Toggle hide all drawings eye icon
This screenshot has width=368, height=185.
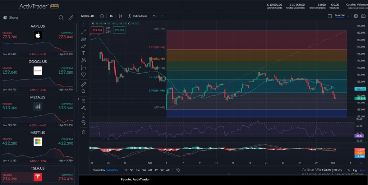tap(83, 122)
